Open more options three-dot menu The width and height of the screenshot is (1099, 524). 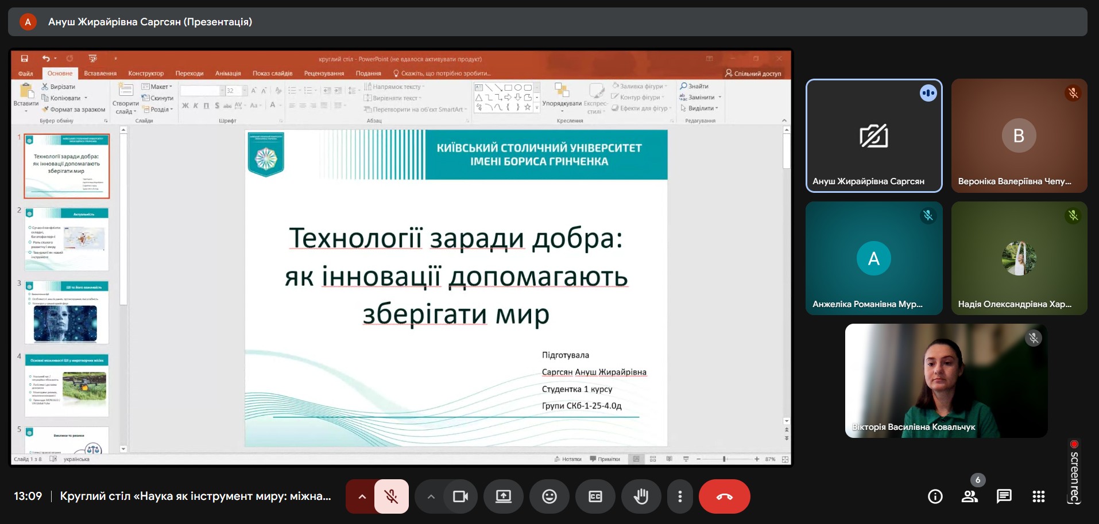[x=680, y=496]
